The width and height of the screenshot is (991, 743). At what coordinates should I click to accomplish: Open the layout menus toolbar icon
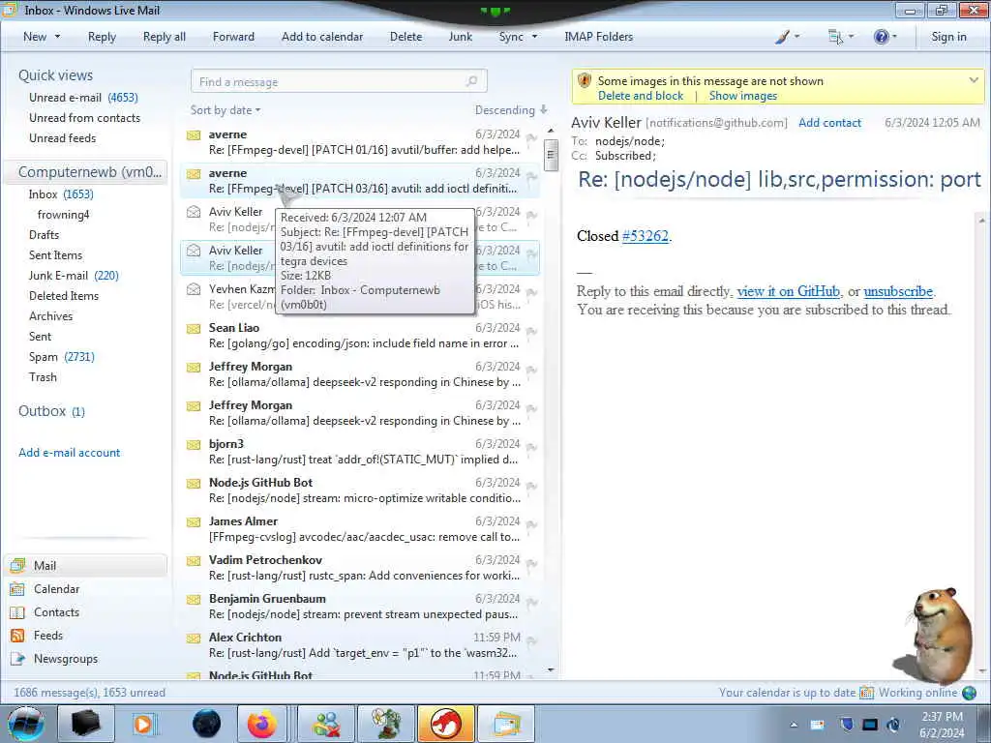[835, 37]
